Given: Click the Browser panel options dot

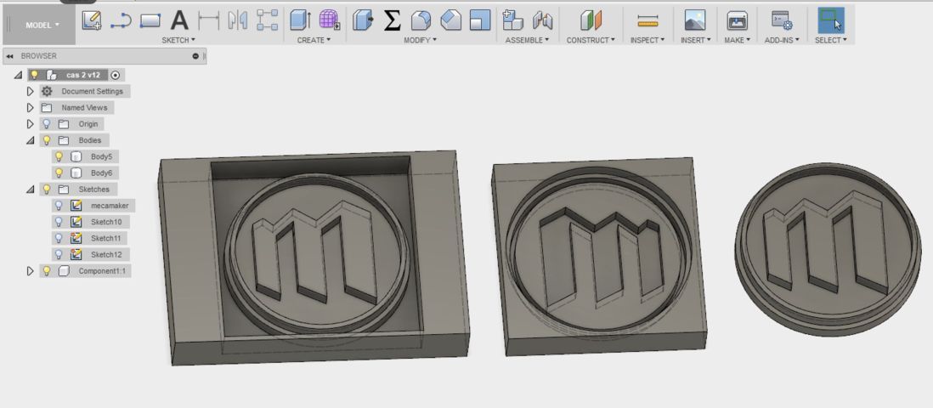Looking at the screenshot, I should 195,56.
